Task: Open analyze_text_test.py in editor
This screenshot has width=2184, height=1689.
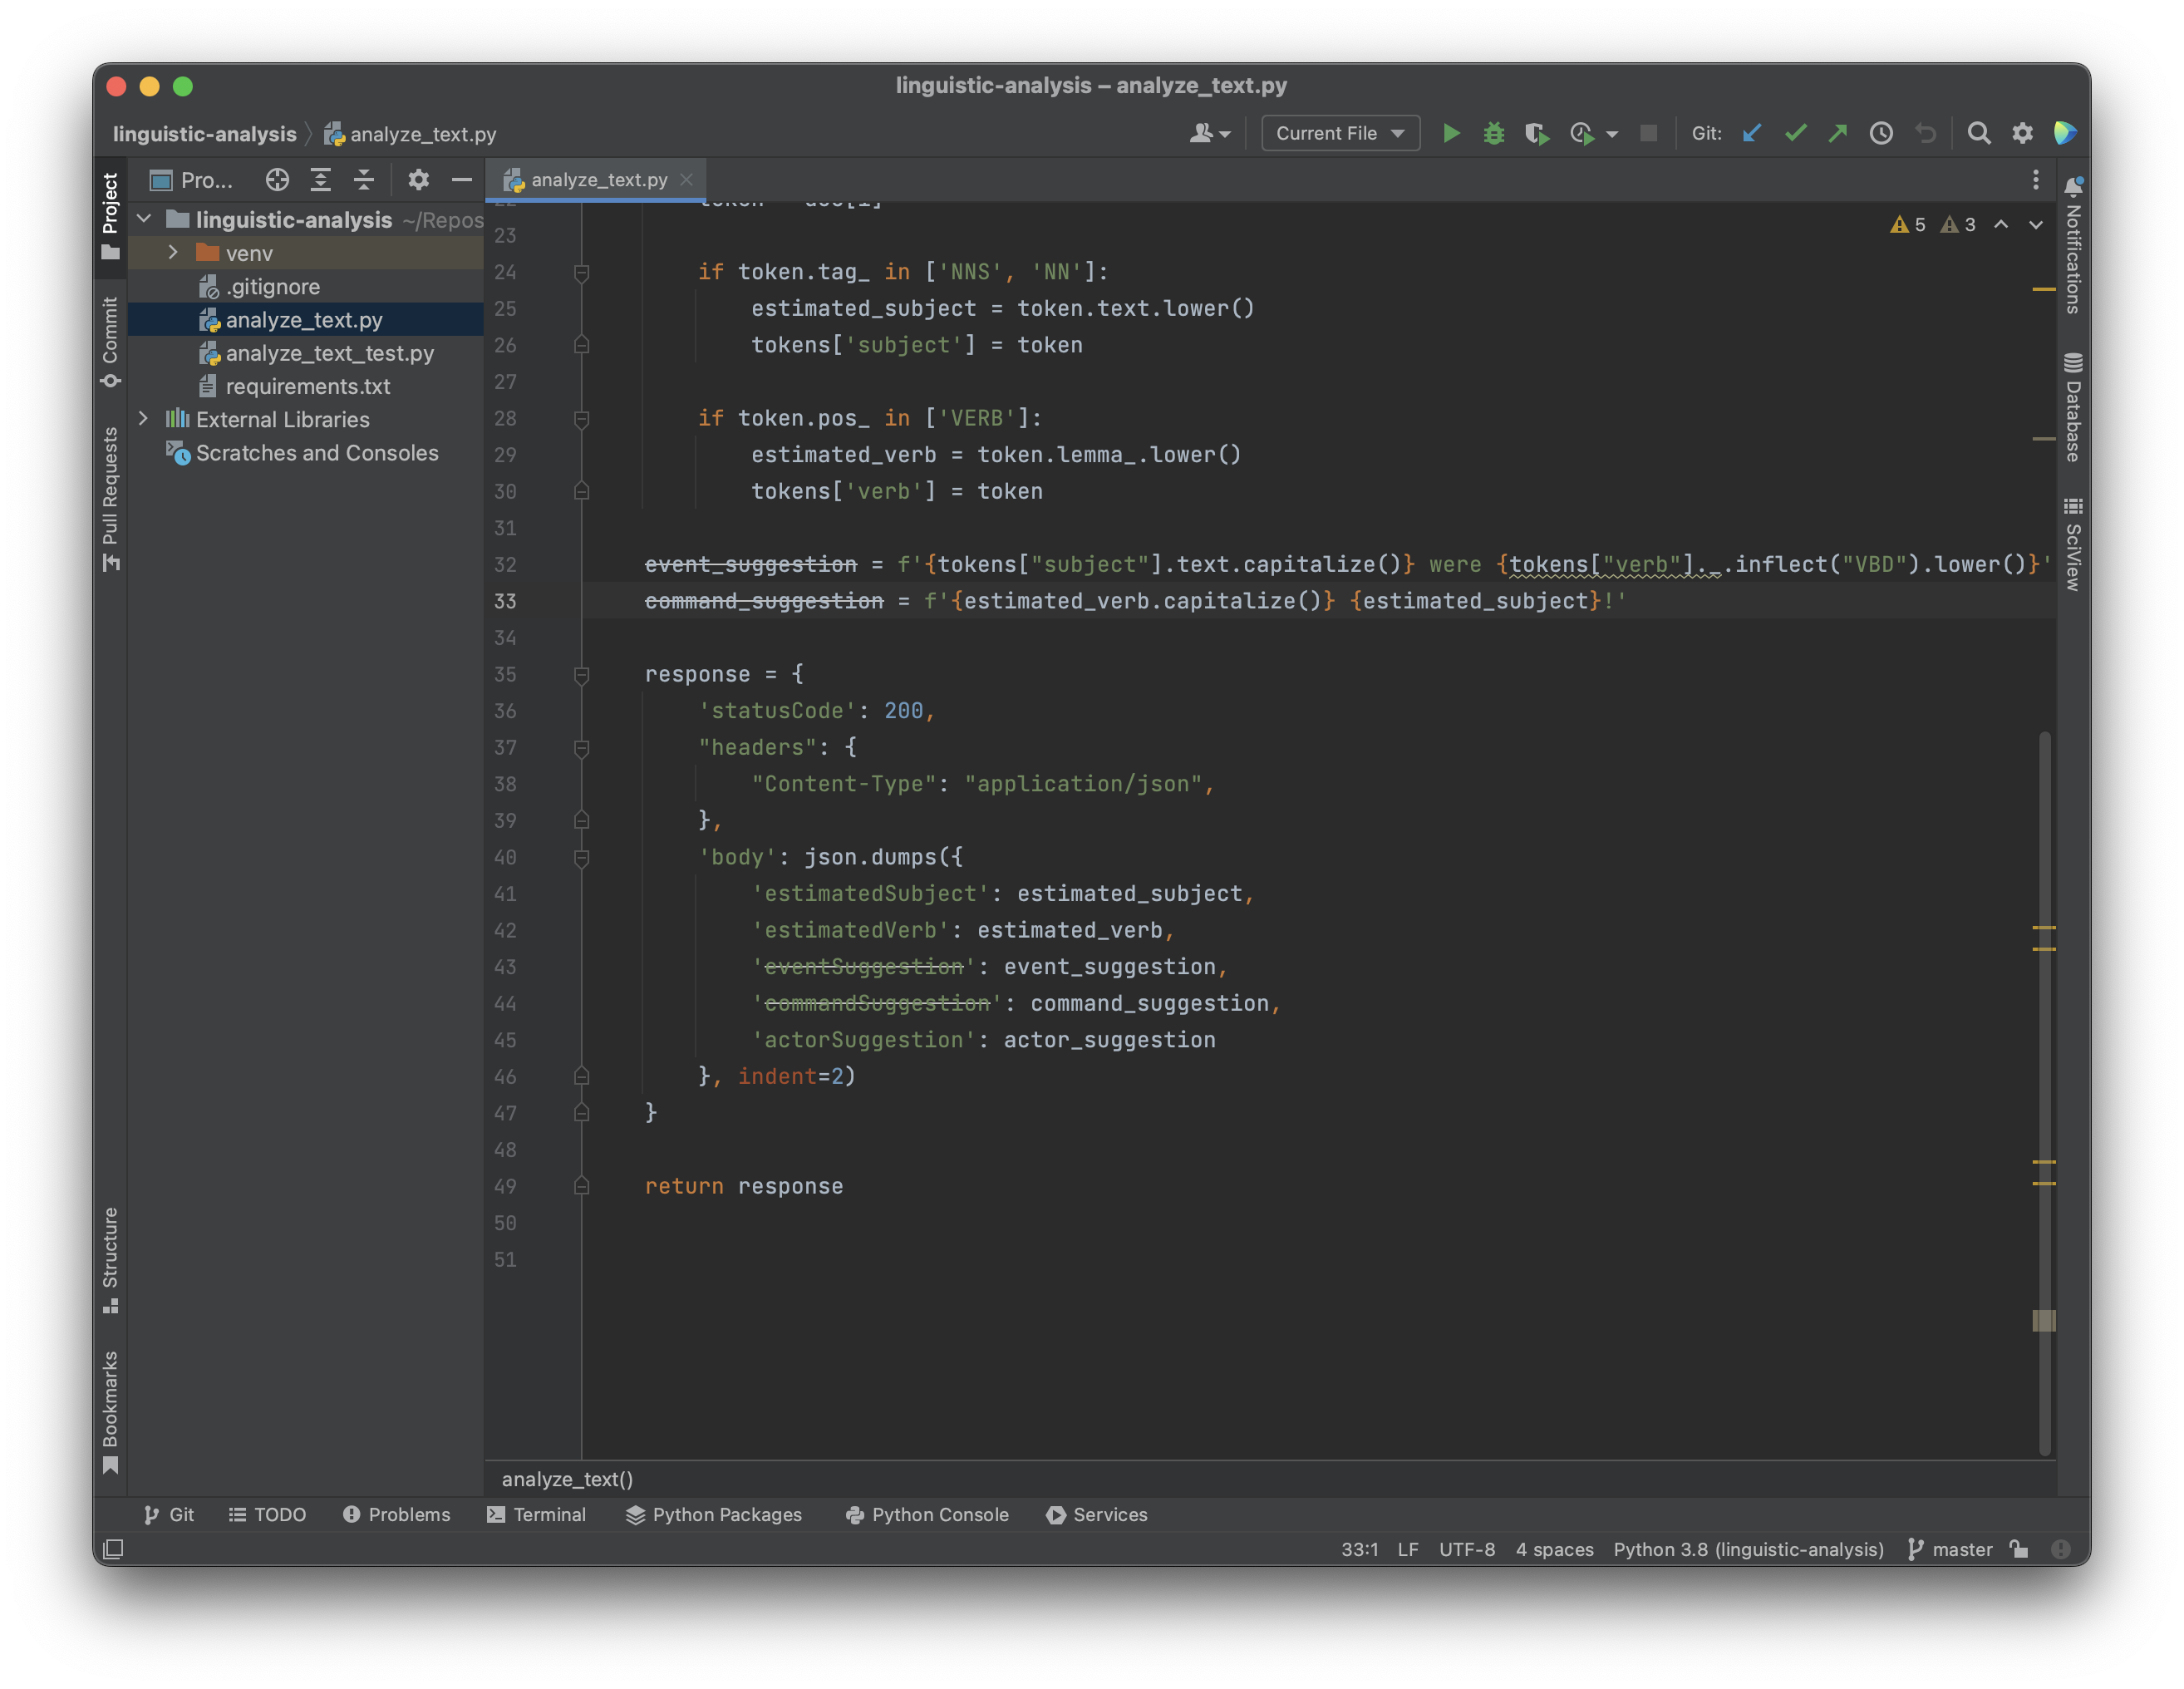Action: tap(330, 351)
